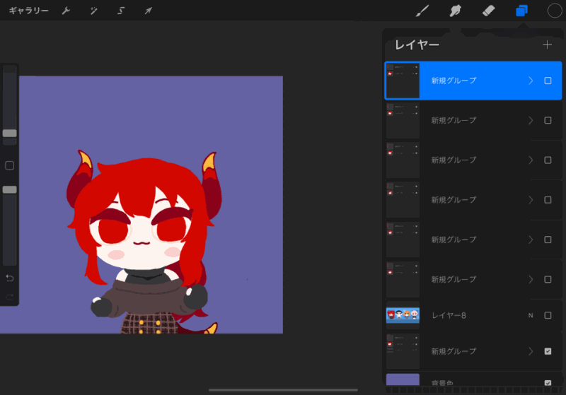Tap the redo arrow in sidebar
Screen dimensions: 566x395
[10, 297]
